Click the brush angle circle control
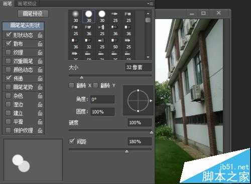The image size is (251, 184). 138,101
